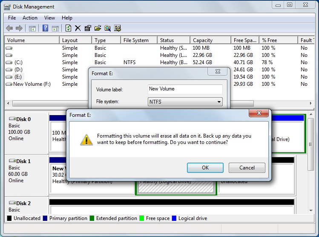Click the 29.93 GB free space cell
The width and height of the screenshot is (319, 237).
[243, 84]
